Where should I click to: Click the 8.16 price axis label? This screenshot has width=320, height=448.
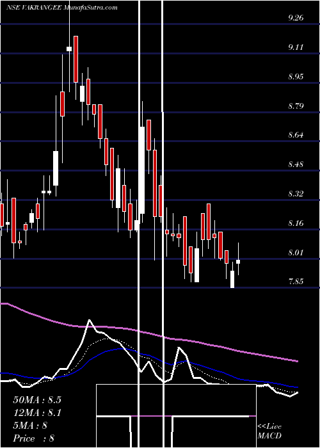[296, 223]
